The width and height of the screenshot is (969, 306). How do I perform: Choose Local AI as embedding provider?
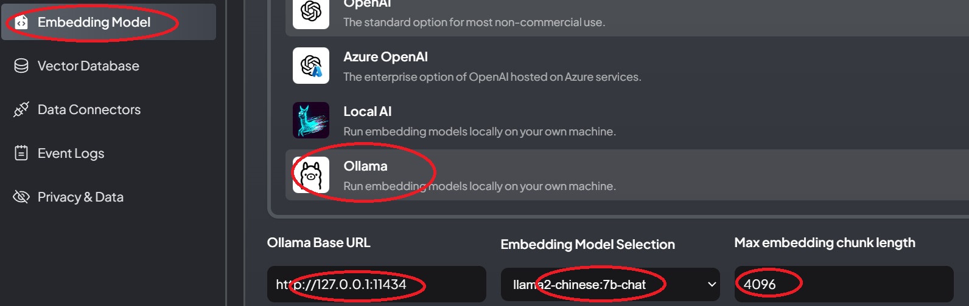pyautogui.click(x=480, y=120)
